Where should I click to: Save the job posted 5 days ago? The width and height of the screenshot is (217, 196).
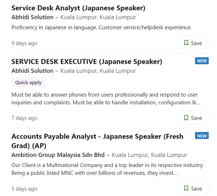(193, 188)
